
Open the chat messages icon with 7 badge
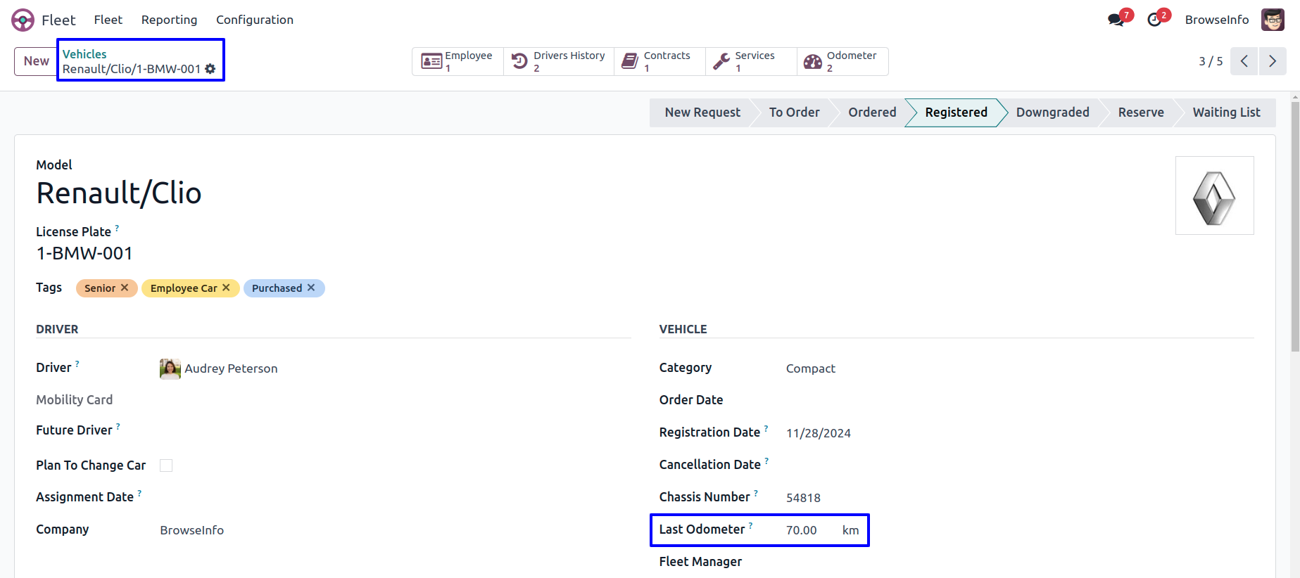1116,20
